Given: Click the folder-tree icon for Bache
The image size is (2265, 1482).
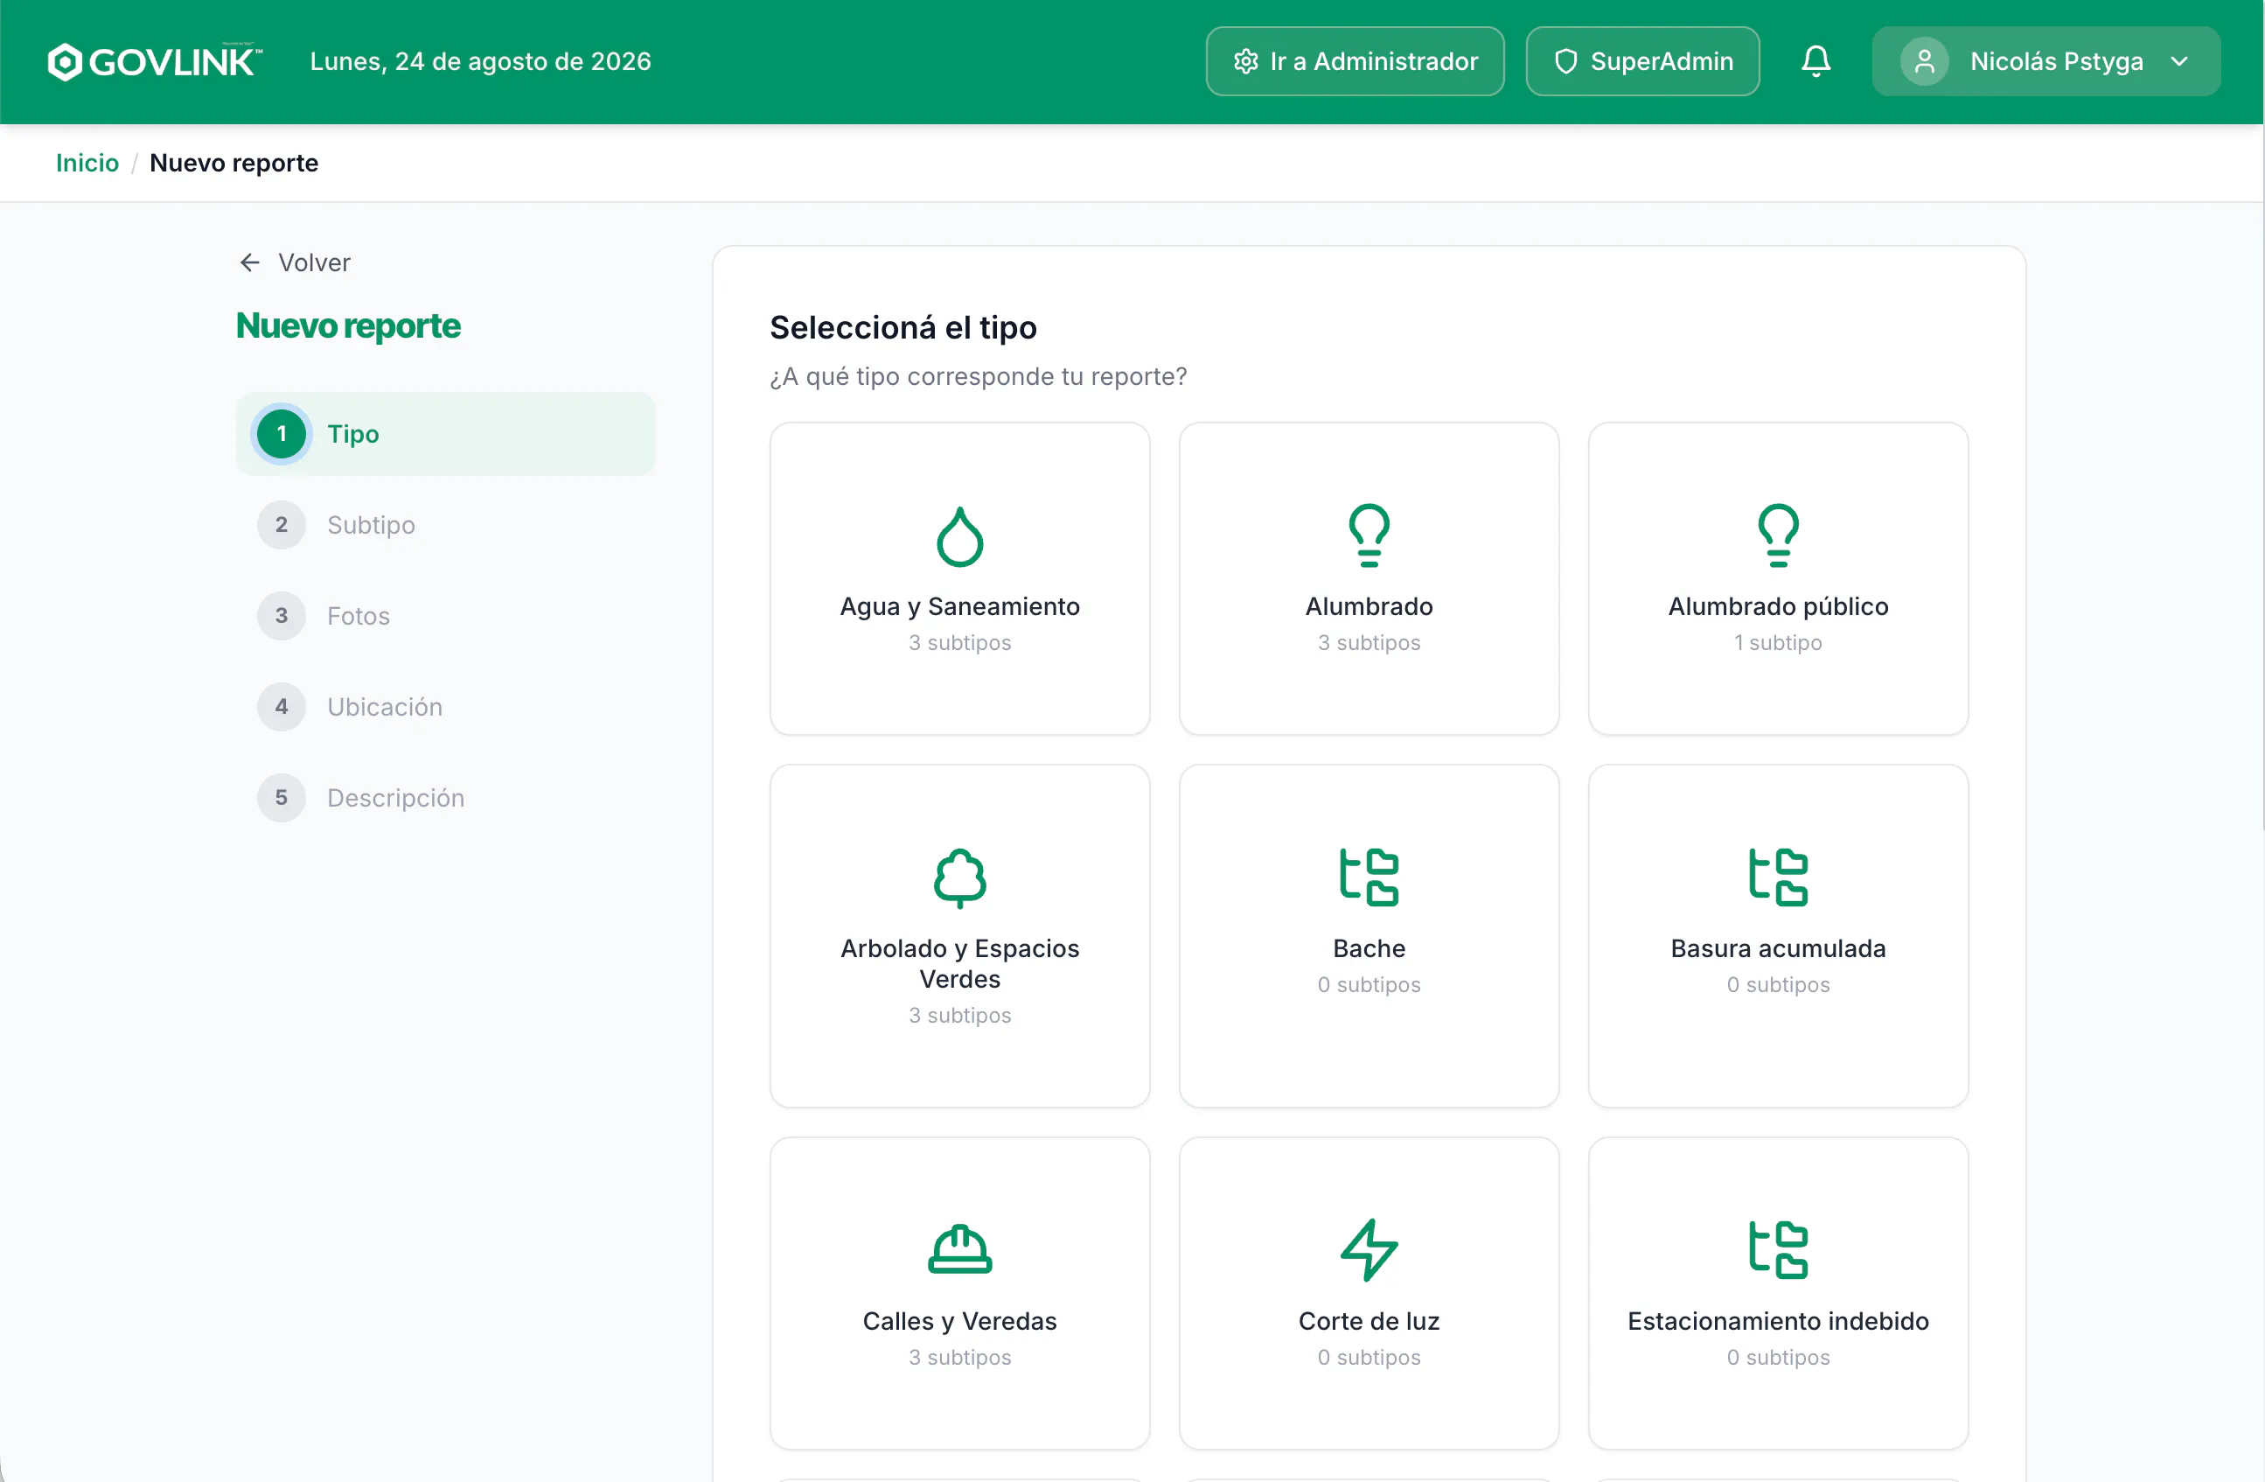Looking at the screenshot, I should pos(1369,877).
